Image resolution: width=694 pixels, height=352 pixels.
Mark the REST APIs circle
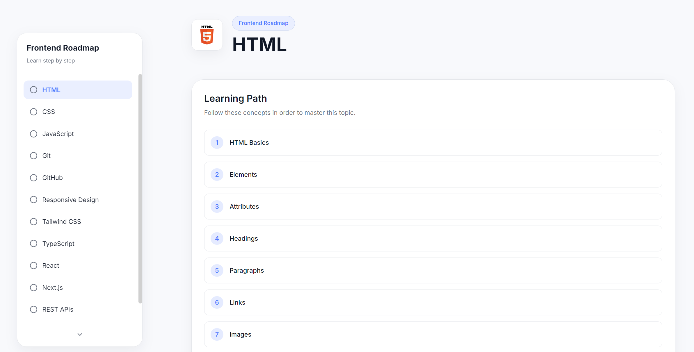tap(34, 310)
